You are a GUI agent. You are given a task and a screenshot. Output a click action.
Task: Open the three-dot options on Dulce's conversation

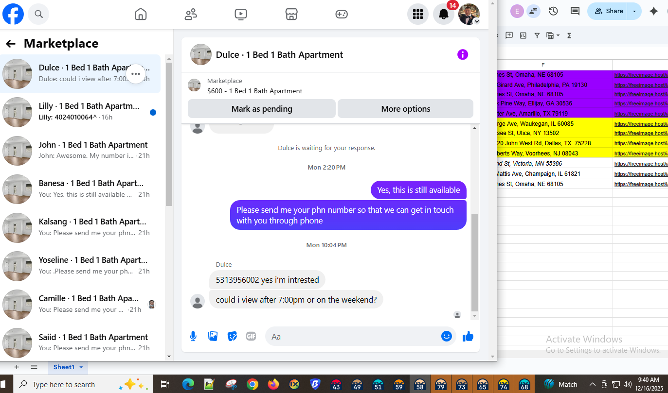pos(136,74)
